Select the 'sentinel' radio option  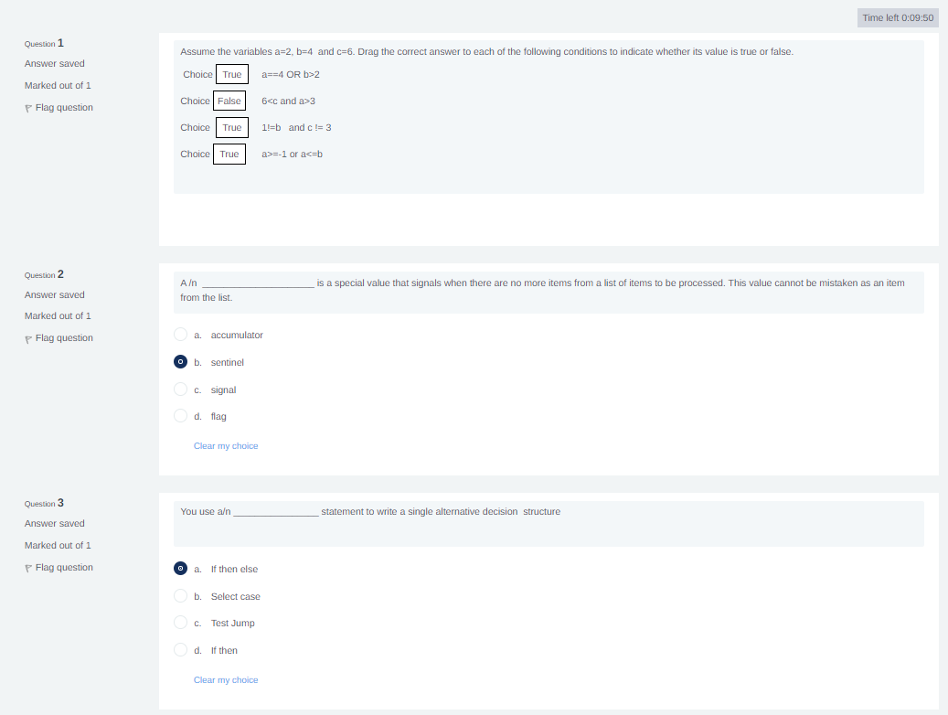[x=180, y=362]
